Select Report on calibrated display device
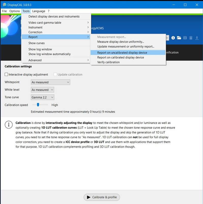Viewport: 203px width, 204px height. (x=128, y=57)
